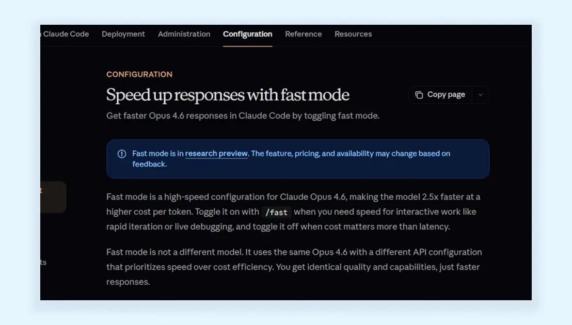
Task: Click the info icon in the blue notice
Action: pyautogui.click(x=122, y=154)
